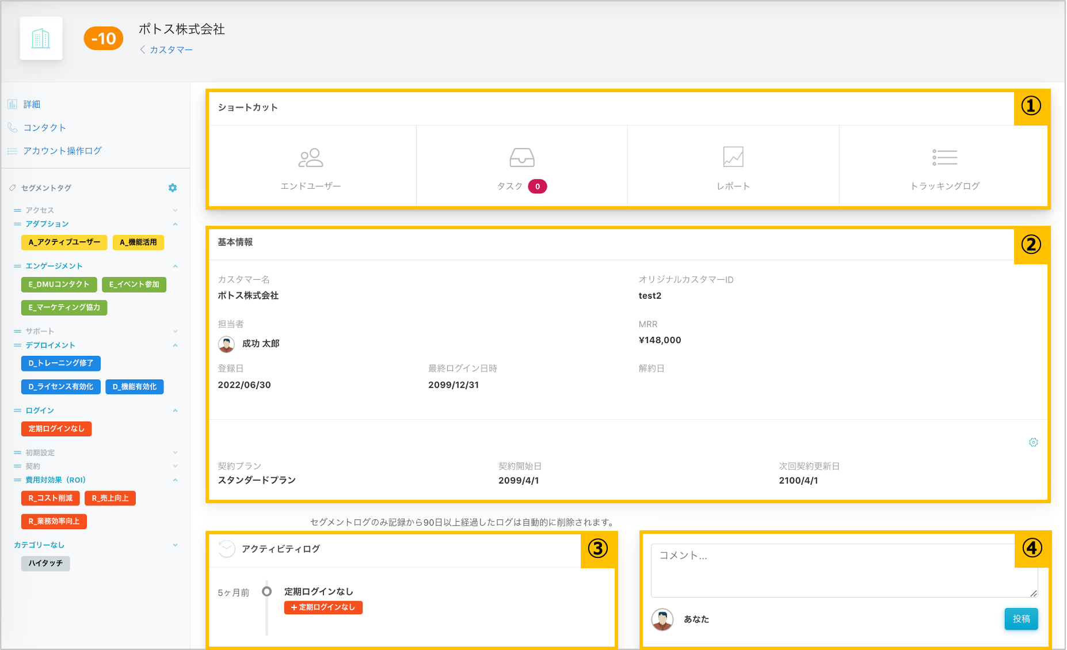1067x650 pixels.
Task: Open segment tag settings gear
Action: (173, 188)
